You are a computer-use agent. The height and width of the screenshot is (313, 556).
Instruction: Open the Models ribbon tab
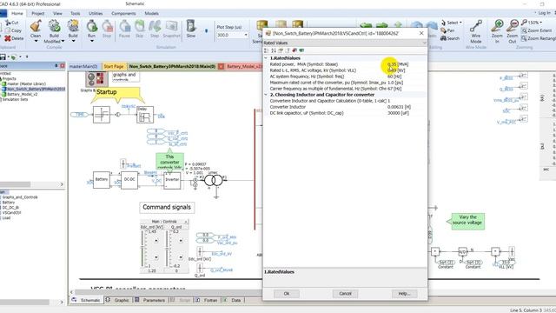click(151, 13)
